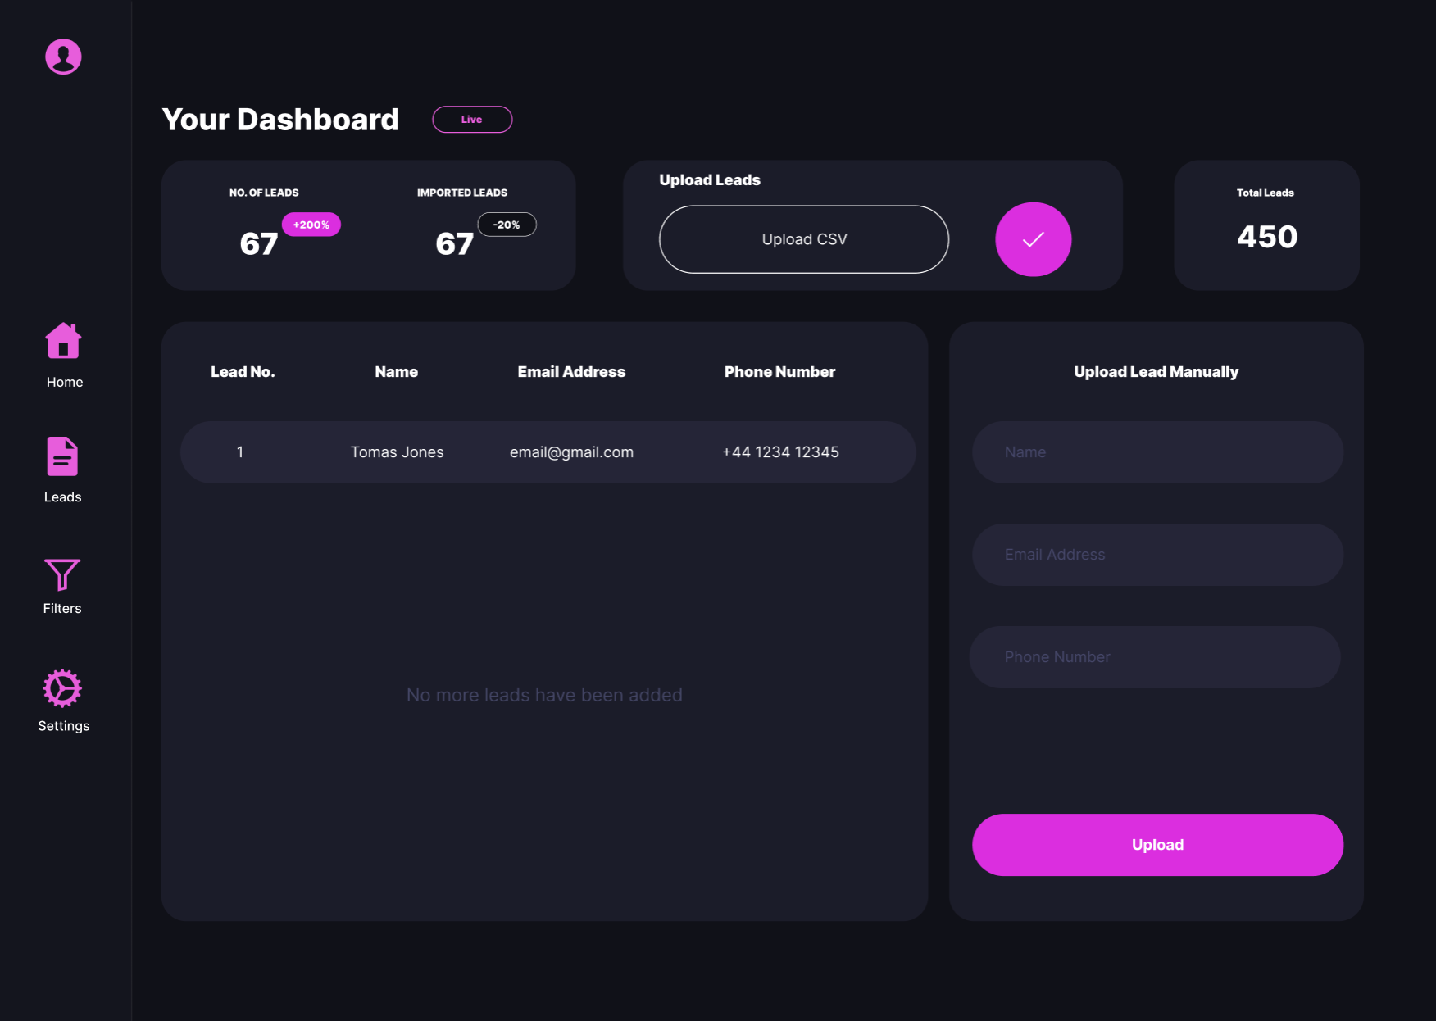
Task: Click the email@gmail.com cell
Action: point(571,452)
